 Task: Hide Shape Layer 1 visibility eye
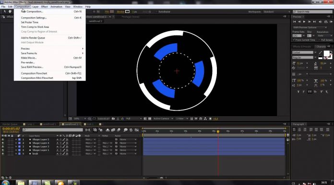(3, 150)
